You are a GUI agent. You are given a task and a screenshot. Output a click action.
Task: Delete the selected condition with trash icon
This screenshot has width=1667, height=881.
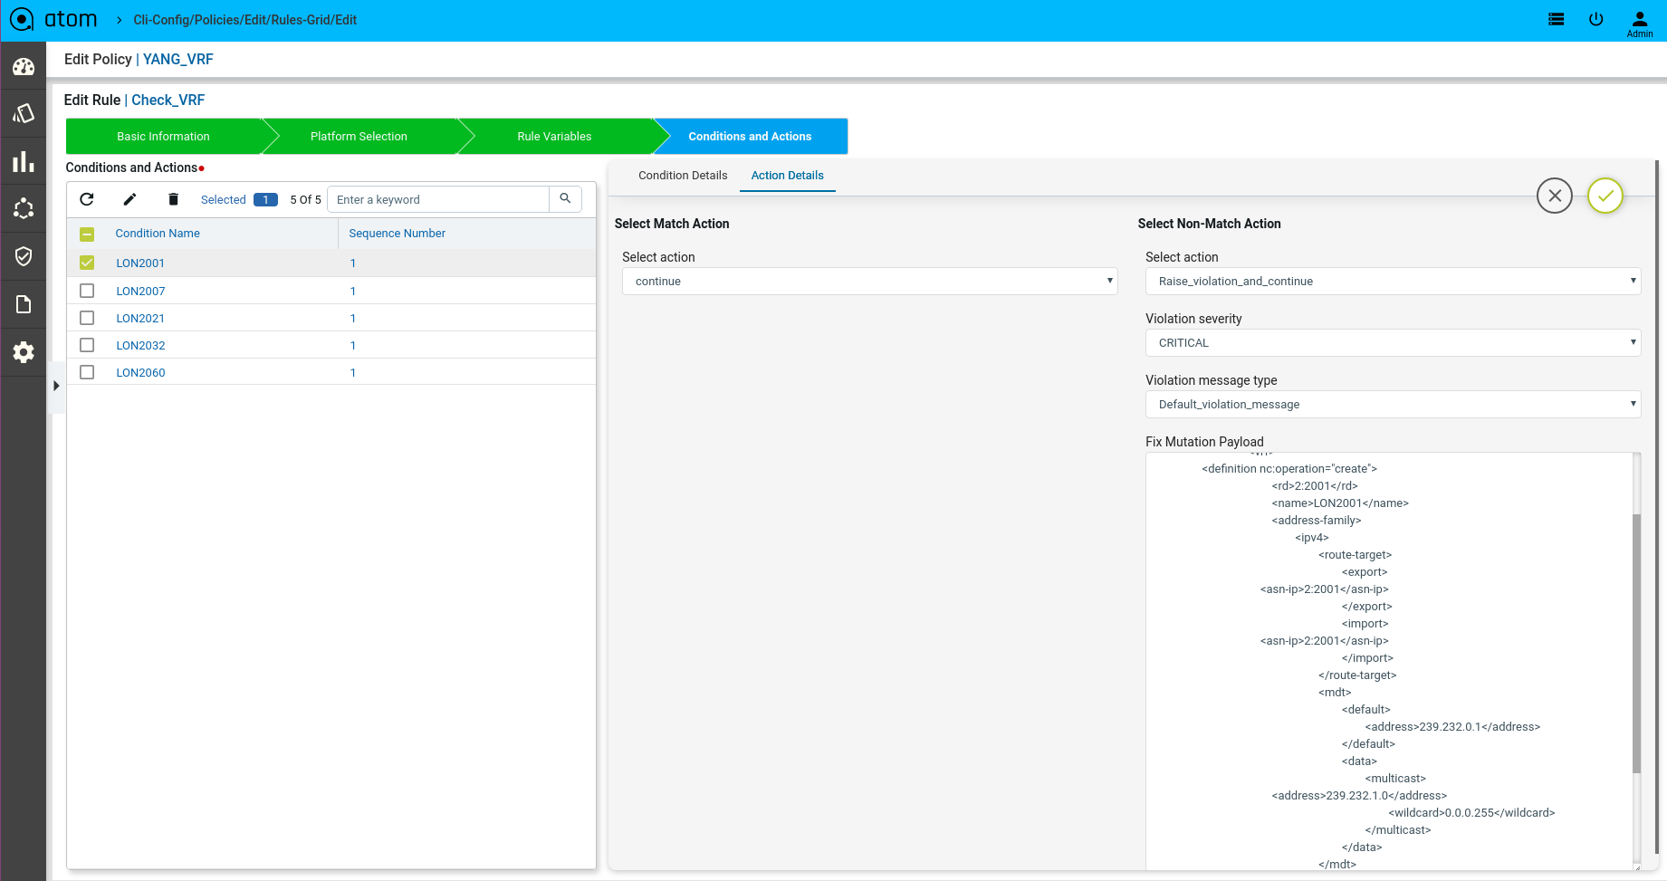click(173, 199)
